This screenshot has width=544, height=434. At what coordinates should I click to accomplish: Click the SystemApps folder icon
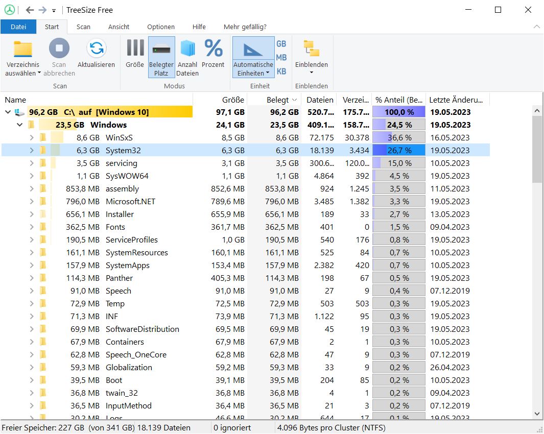click(43, 266)
